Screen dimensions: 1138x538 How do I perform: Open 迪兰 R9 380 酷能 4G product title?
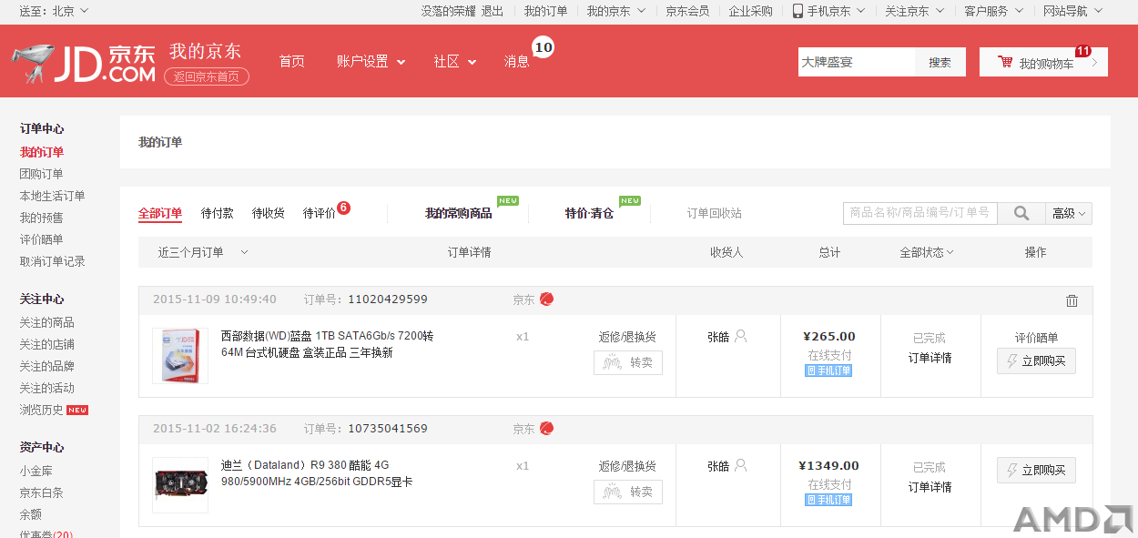point(317,473)
